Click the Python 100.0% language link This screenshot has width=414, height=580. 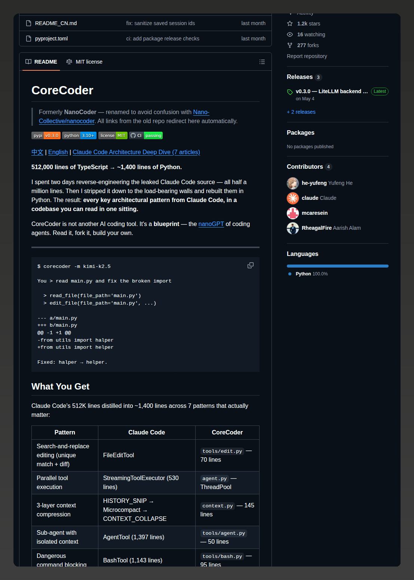312,274
